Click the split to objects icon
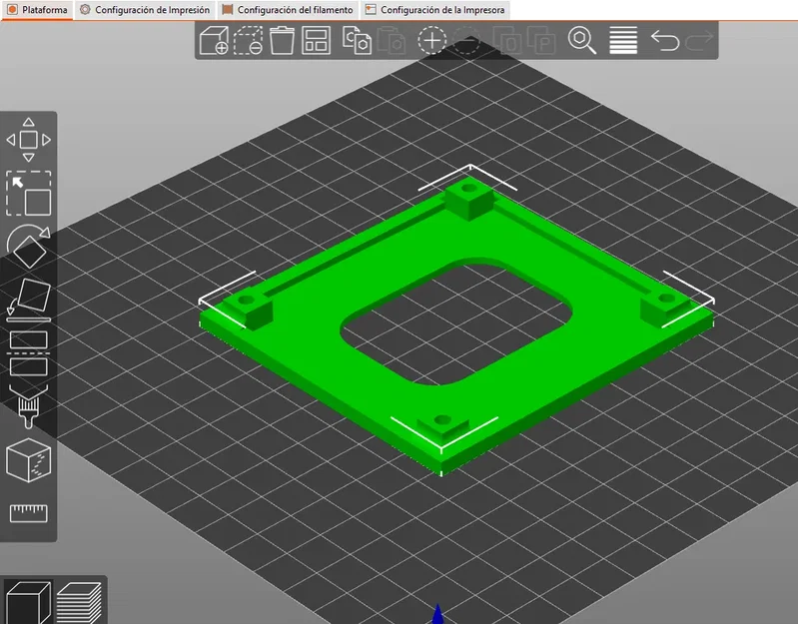The height and width of the screenshot is (624, 798). [x=507, y=40]
